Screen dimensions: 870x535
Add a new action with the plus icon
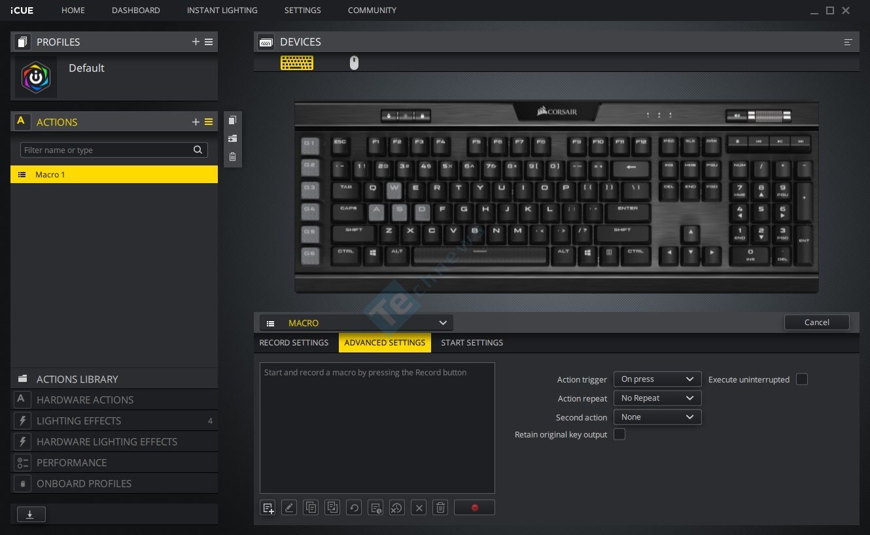click(x=196, y=122)
